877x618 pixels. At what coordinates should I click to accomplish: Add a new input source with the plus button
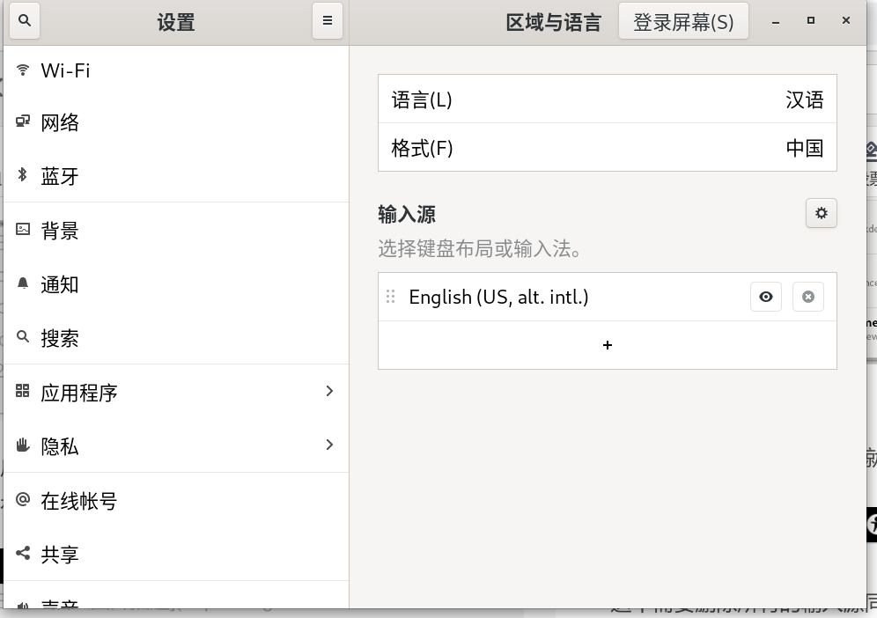point(608,345)
